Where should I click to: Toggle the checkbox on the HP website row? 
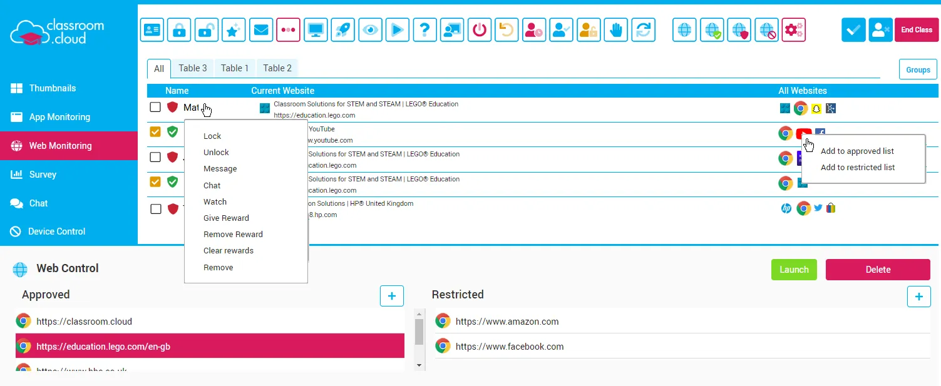(x=155, y=209)
